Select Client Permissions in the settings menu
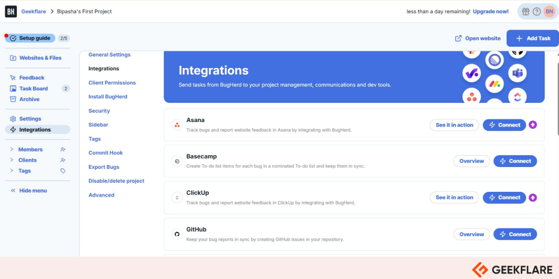This screenshot has height=279, width=559. [112, 82]
